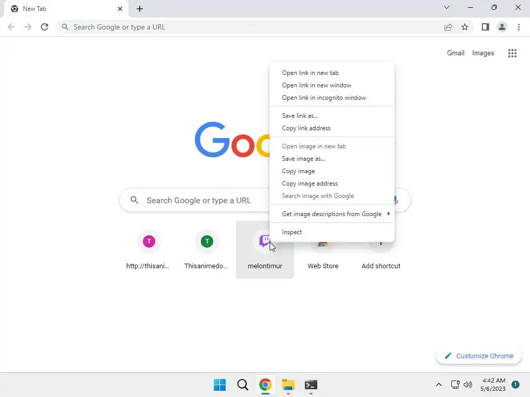The image size is (530, 397).
Task: Click the voice search microphone icon
Action: pyautogui.click(x=396, y=200)
